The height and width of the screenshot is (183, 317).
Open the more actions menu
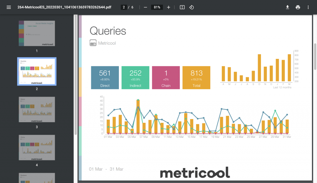click(x=308, y=7)
